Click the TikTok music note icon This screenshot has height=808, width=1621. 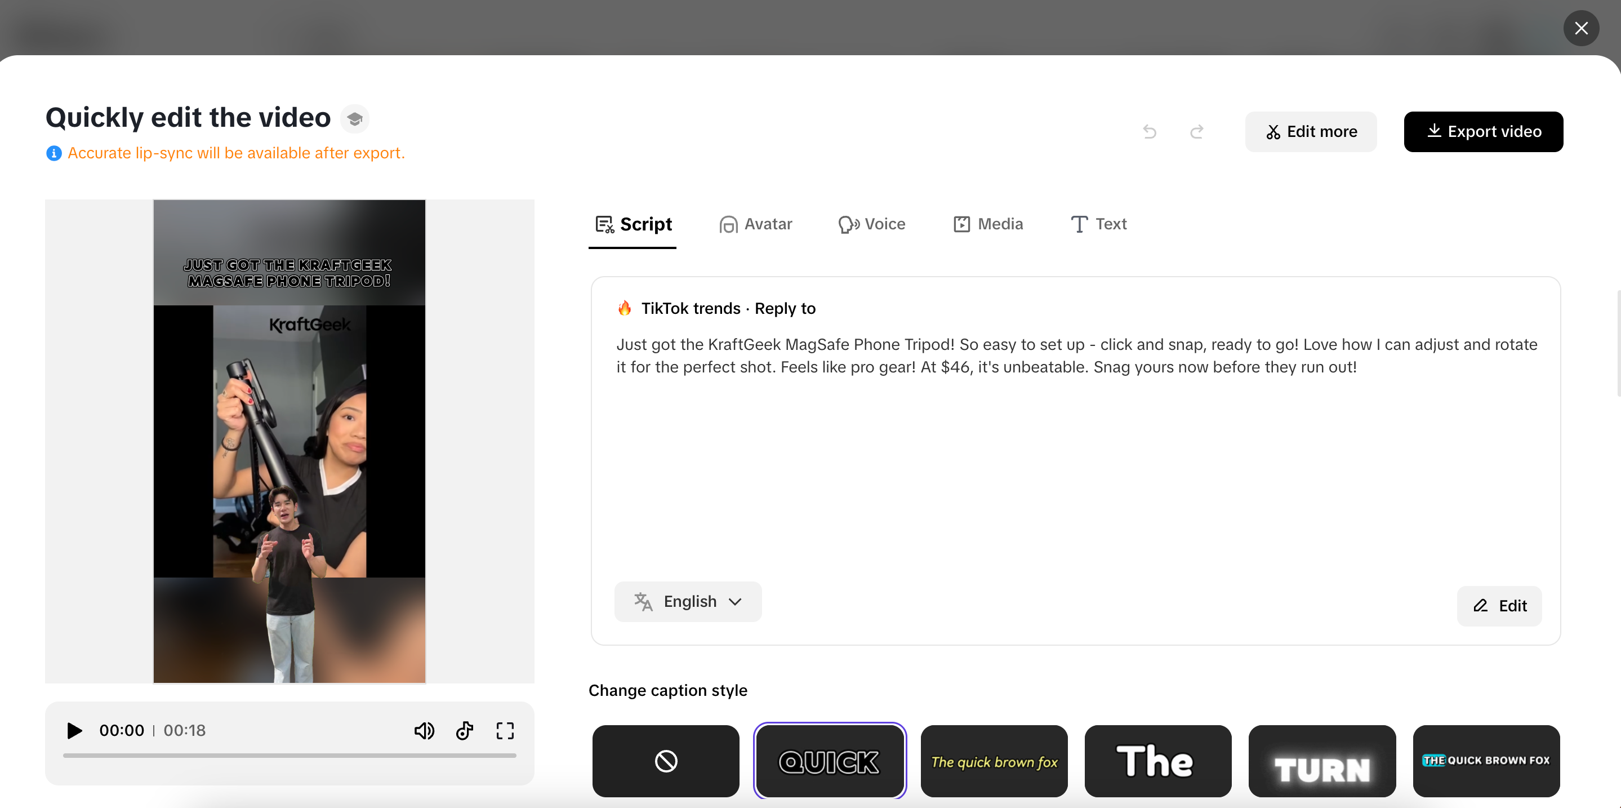pos(465,731)
